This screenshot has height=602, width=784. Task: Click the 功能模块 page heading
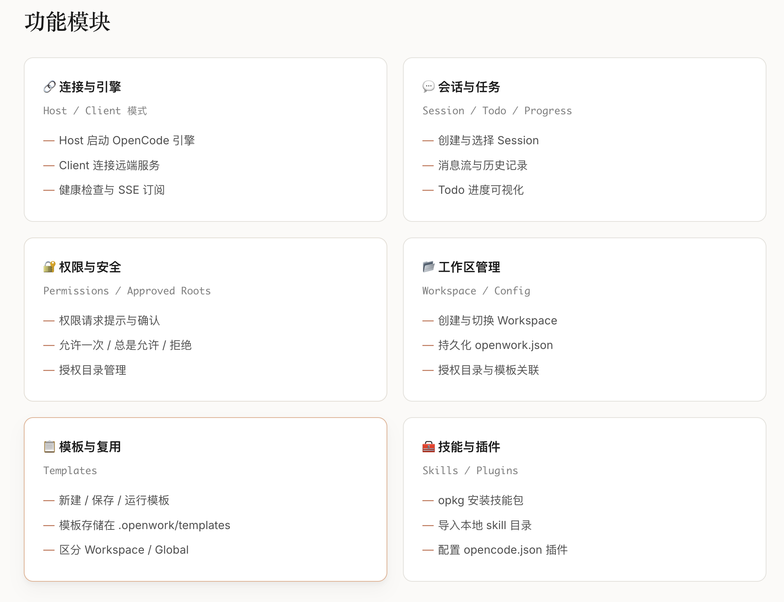(67, 21)
